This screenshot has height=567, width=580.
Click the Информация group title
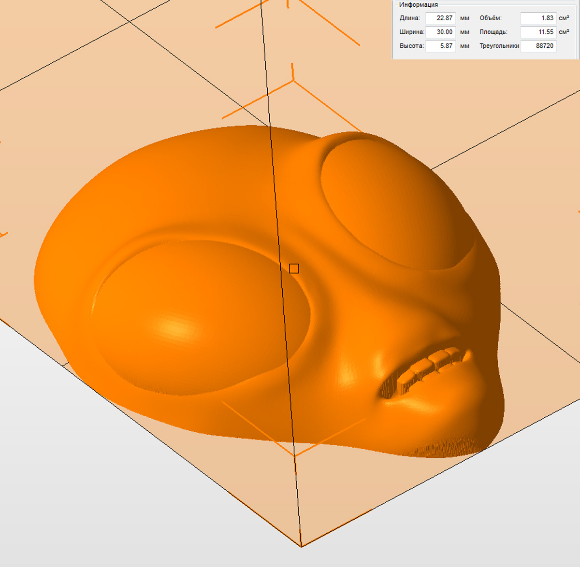click(x=419, y=5)
